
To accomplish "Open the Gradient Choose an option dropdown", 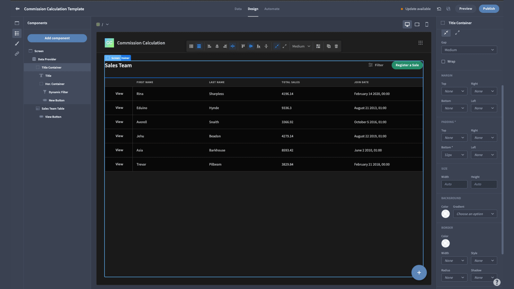I will [x=475, y=214].
